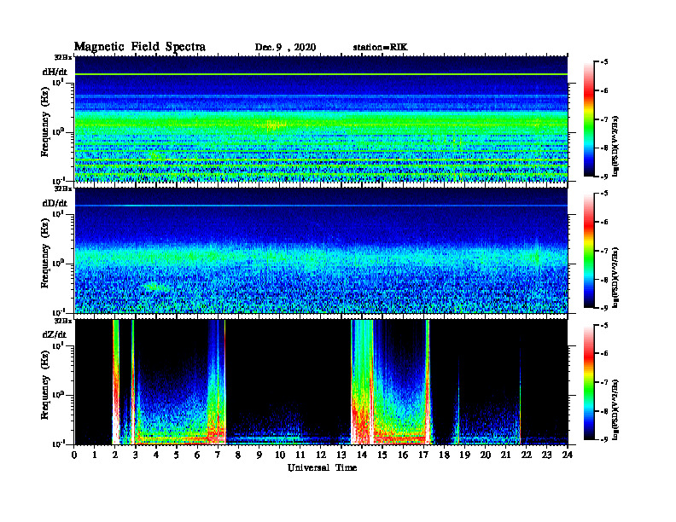Click hour tick label "7" on time axis
This screenshot has height=522, width=676.
click(x=218, y=455)
